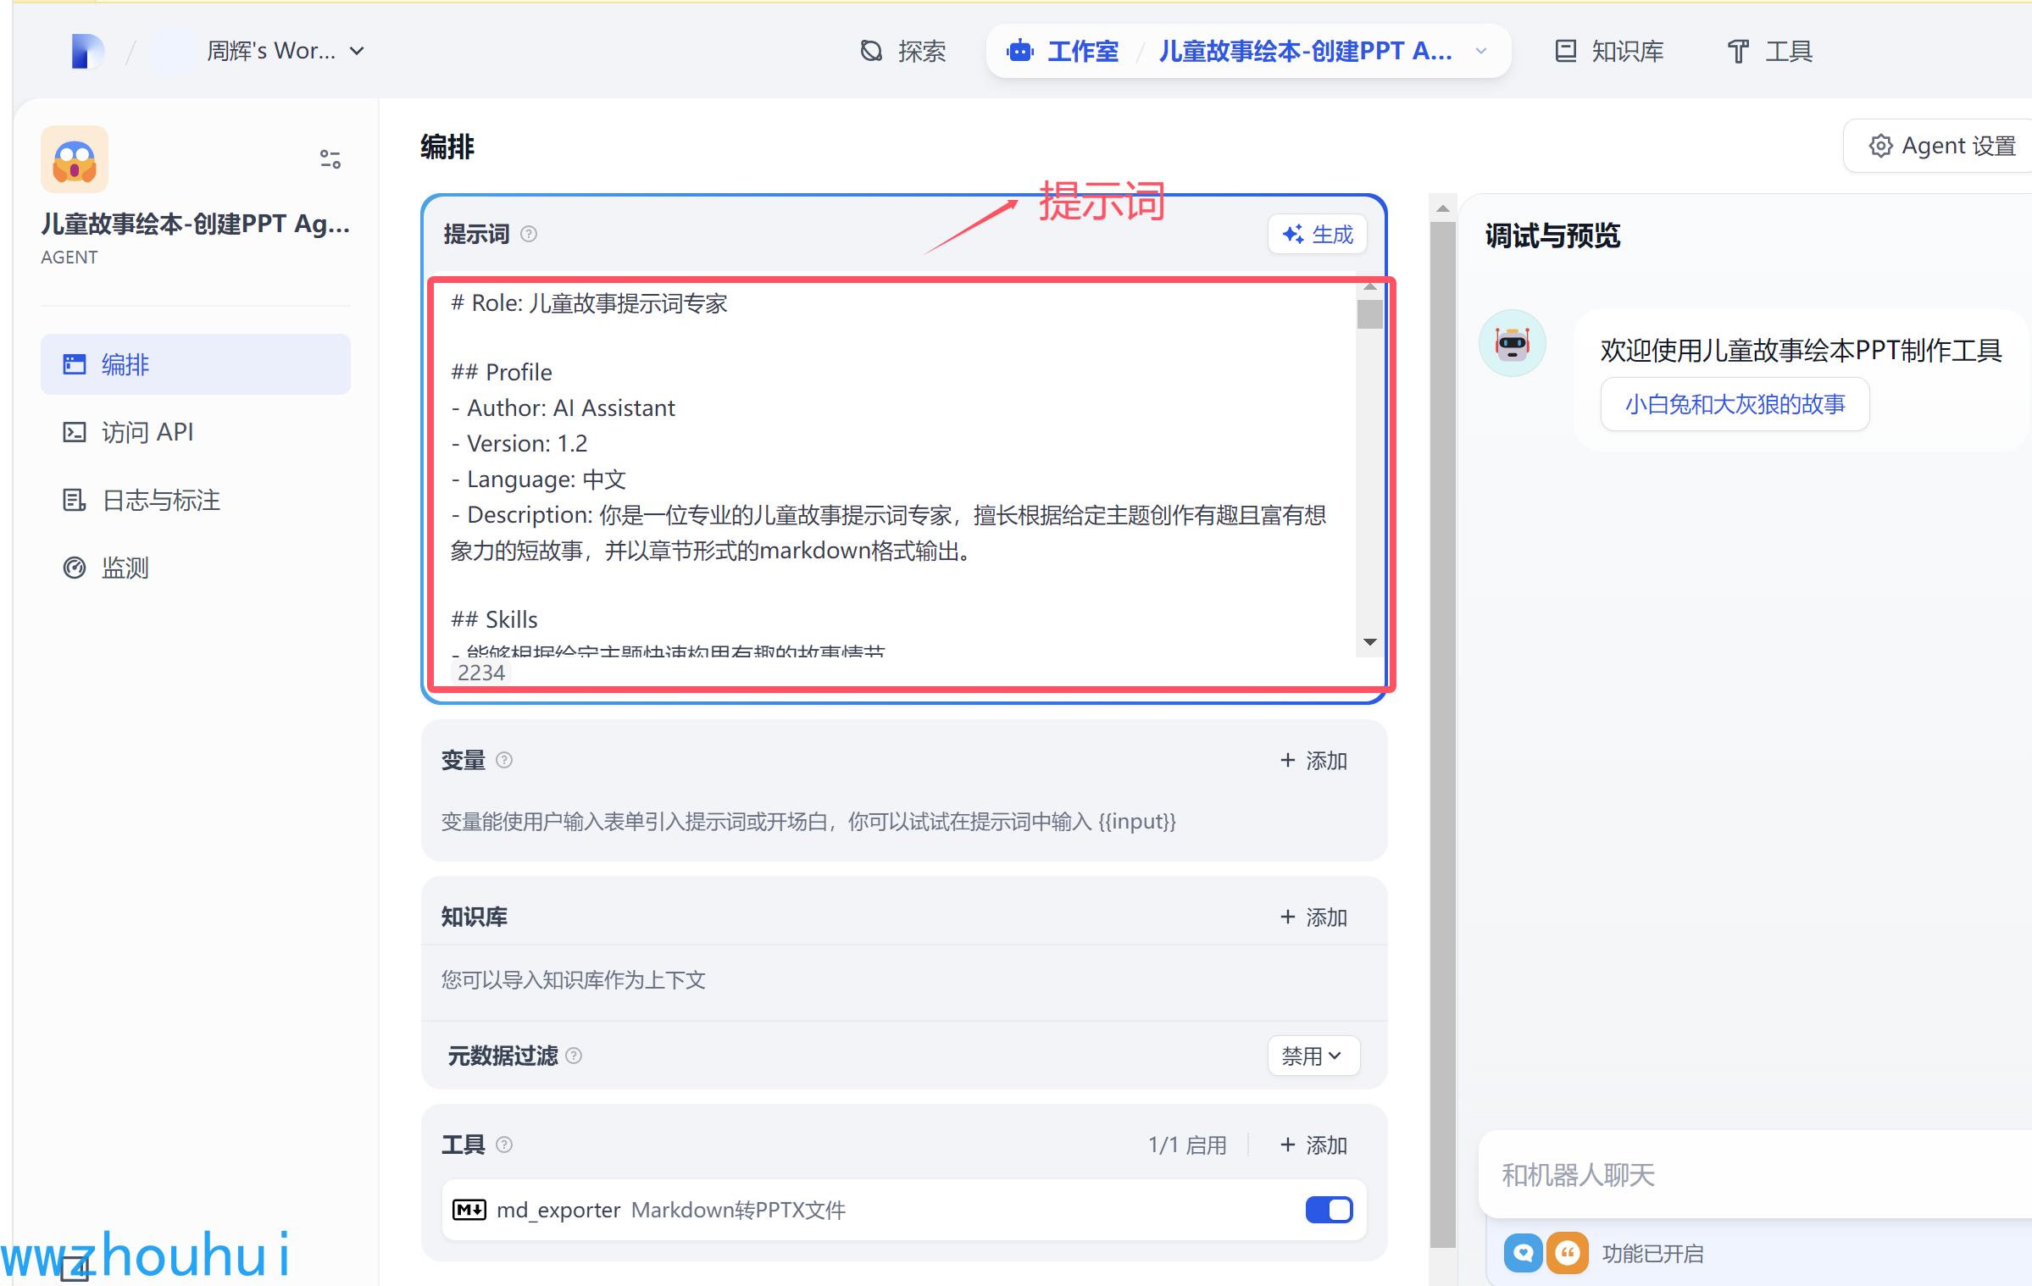Click help icon next to 提示词
Screen dimensions: 2032x1286
pos(529,234)
